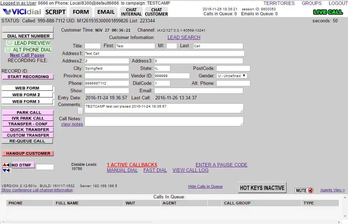The width and height of the screenshot is (348, 224).
Task: Click Hide Calls In Queue link
Action: click(x=205, y=186)
